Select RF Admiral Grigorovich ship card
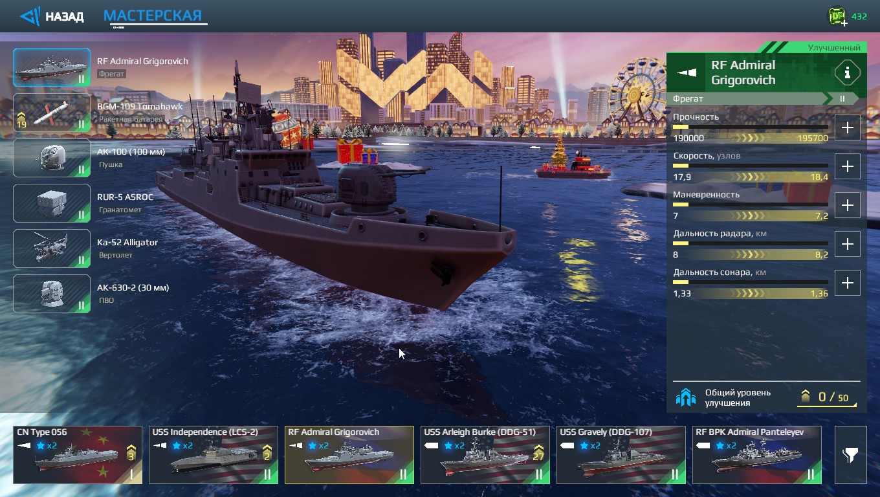The image size is (880, 497). tap(349, 455)
